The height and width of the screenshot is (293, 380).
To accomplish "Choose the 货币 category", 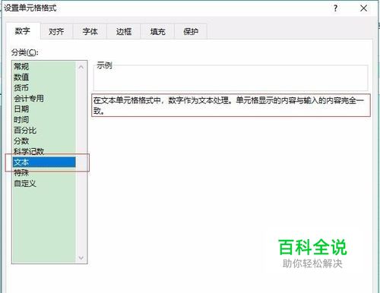I will click(x=44, y=88).
